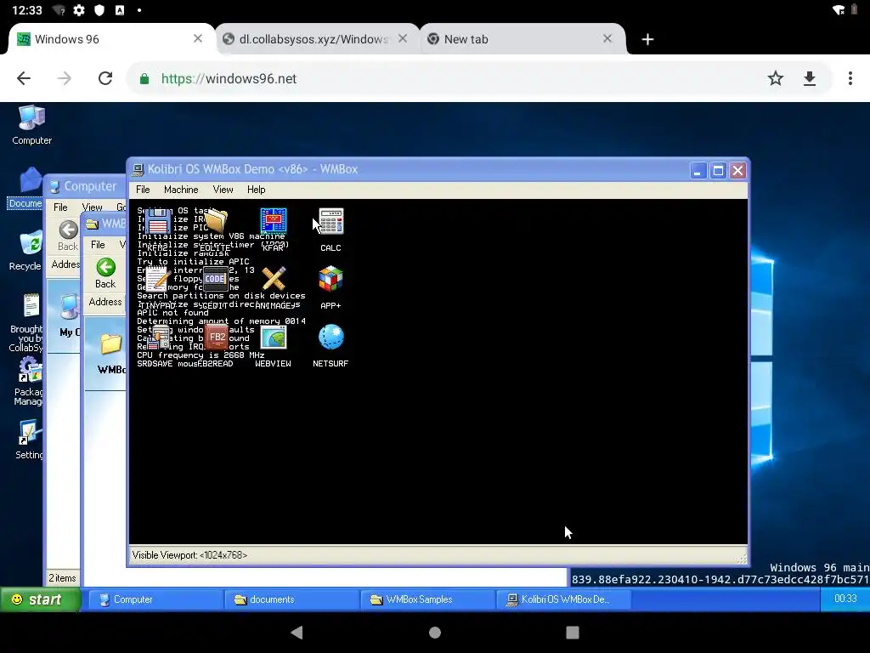Switch to WMBox Samples taskbar item
Screen dimensions: 870x653
pos(428,599)
